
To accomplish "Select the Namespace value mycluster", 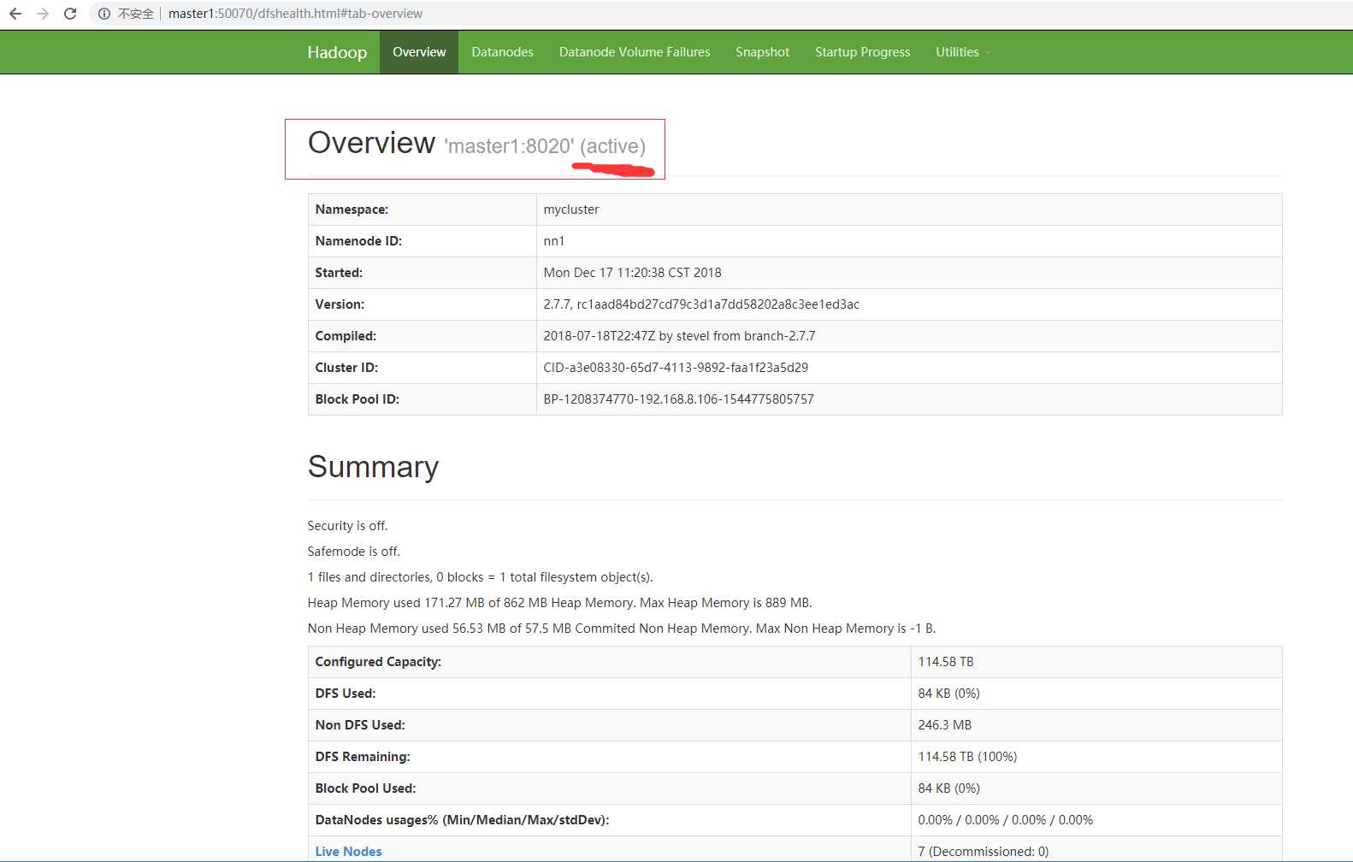I will pyautogui.click(x=571, y=210).
